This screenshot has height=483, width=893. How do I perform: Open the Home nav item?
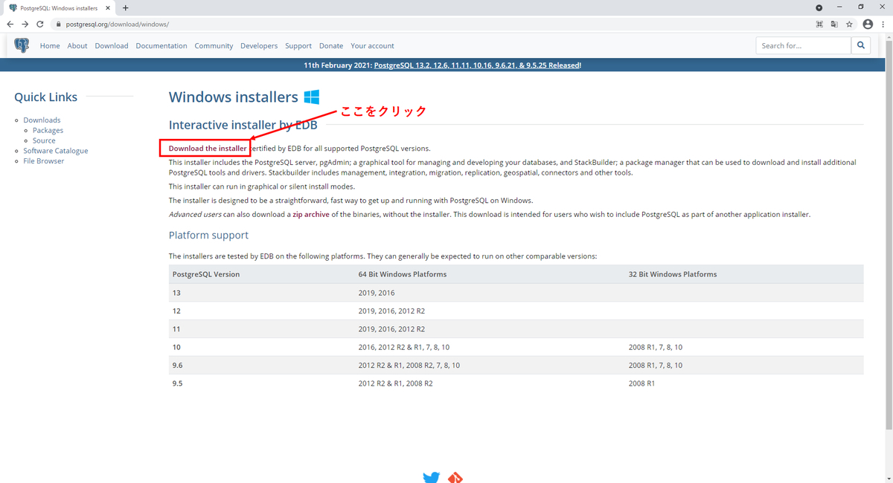50,45
